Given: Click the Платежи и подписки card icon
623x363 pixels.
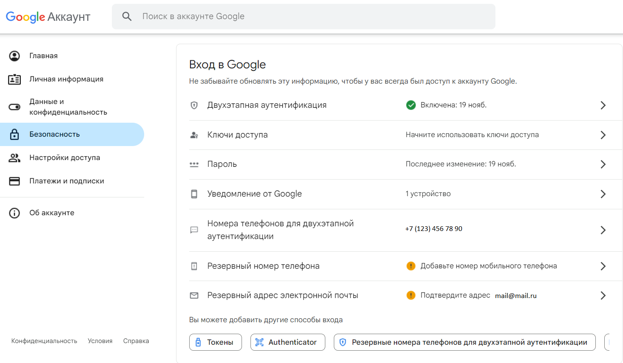Looking at the screenshot, I should click(x=14, y=181).
